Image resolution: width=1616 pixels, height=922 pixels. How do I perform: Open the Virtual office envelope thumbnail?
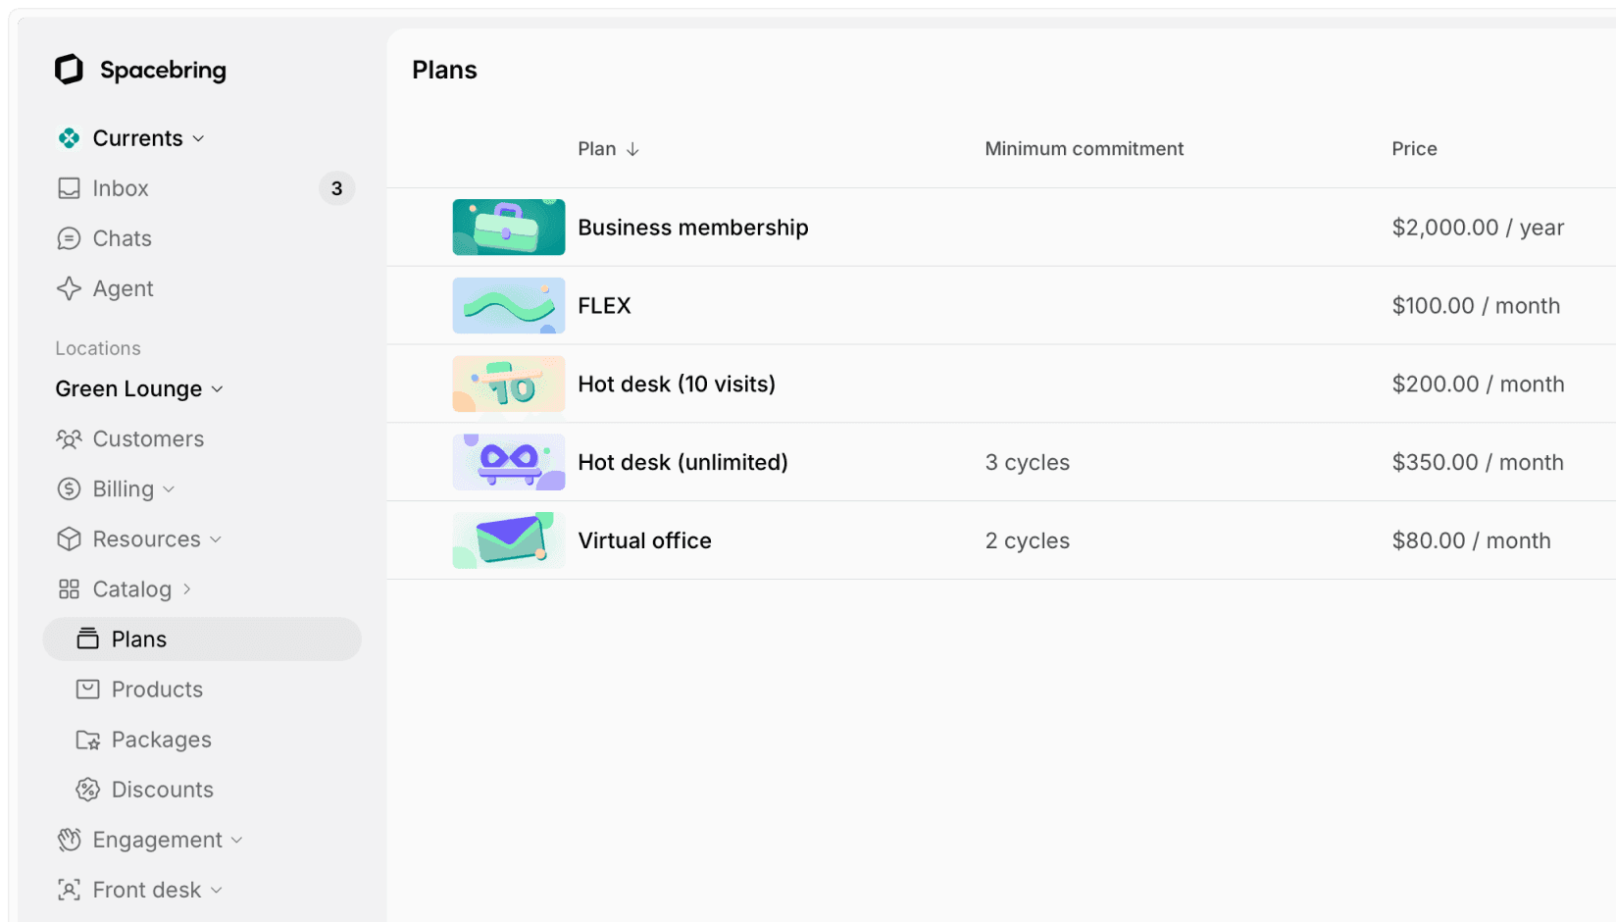point(509,540)
